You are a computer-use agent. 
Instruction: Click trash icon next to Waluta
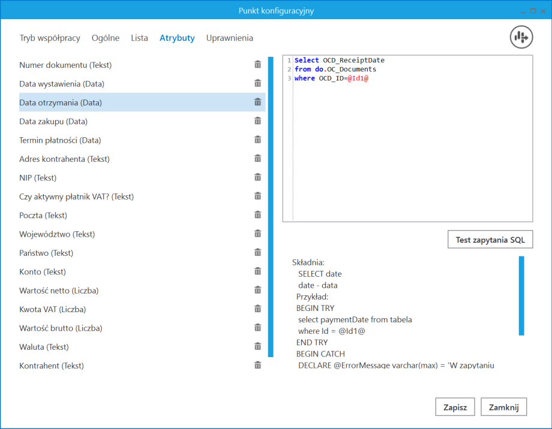(x=257, y=346)
